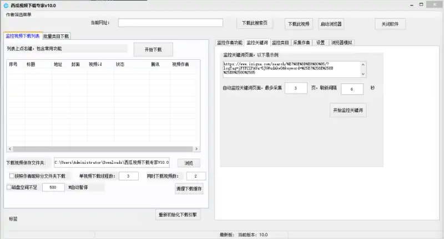Open the 浏览器模拟 tab

coord(341,43)
